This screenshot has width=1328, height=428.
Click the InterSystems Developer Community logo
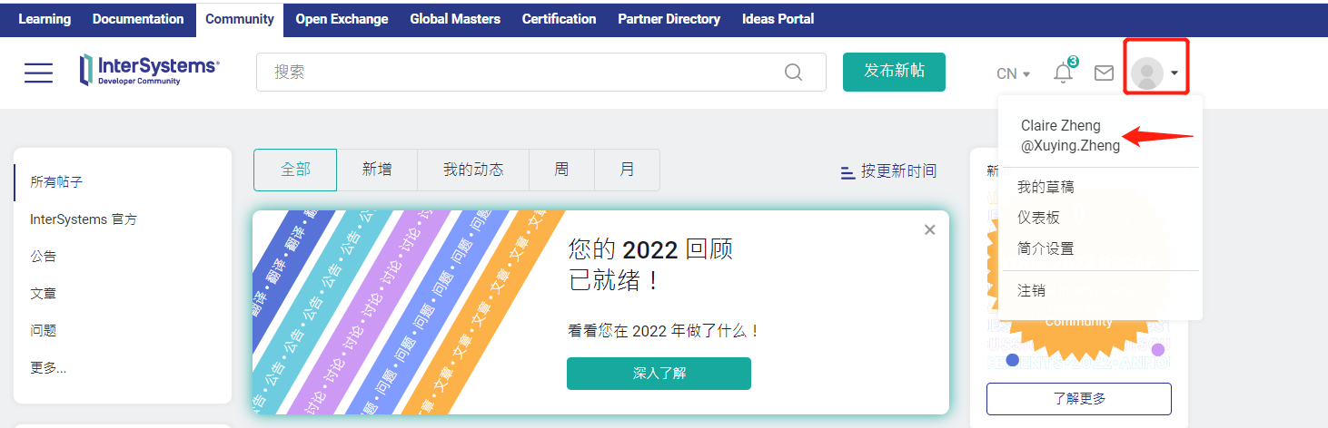point(149,70)
